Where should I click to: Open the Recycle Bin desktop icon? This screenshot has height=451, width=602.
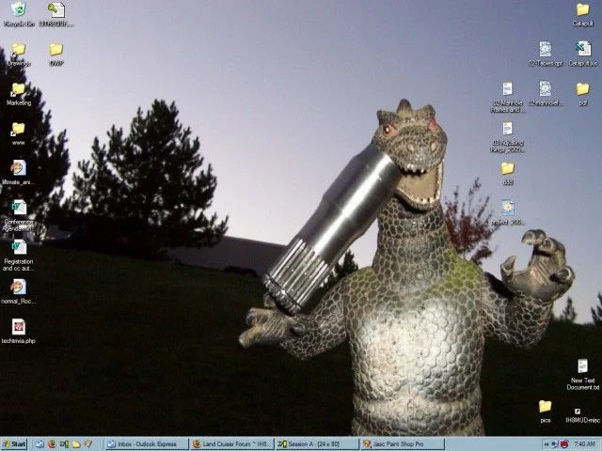[19, 14]
